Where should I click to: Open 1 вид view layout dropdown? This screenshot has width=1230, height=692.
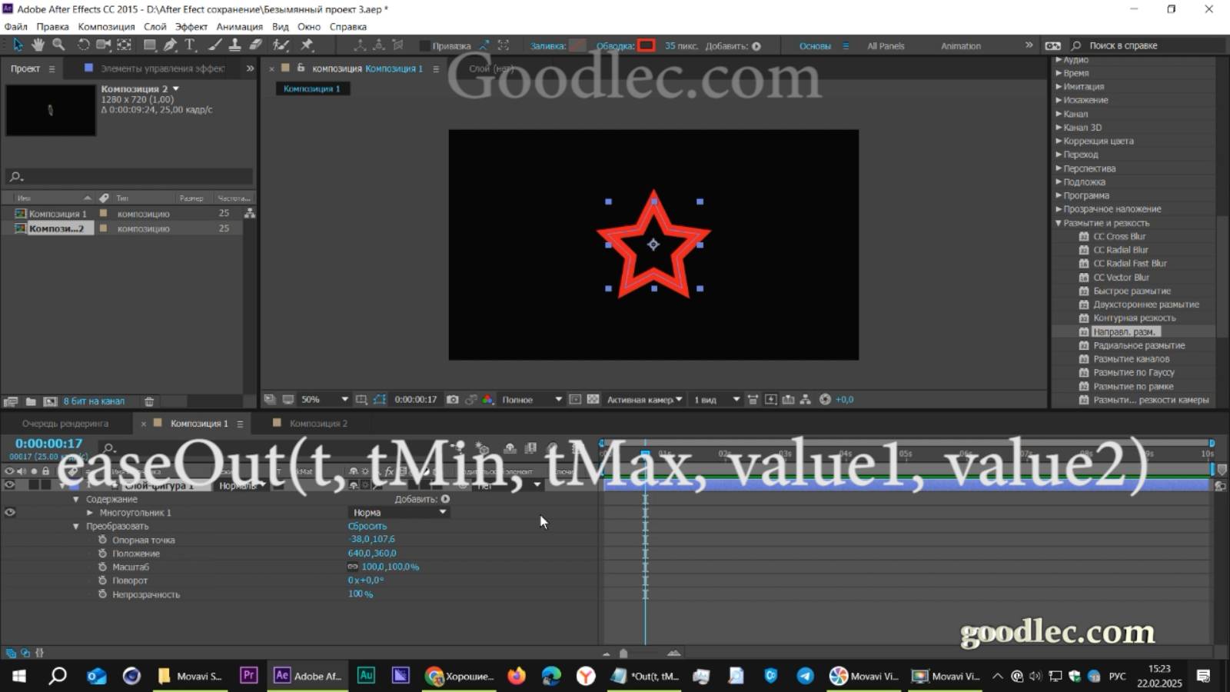(716, 400)
